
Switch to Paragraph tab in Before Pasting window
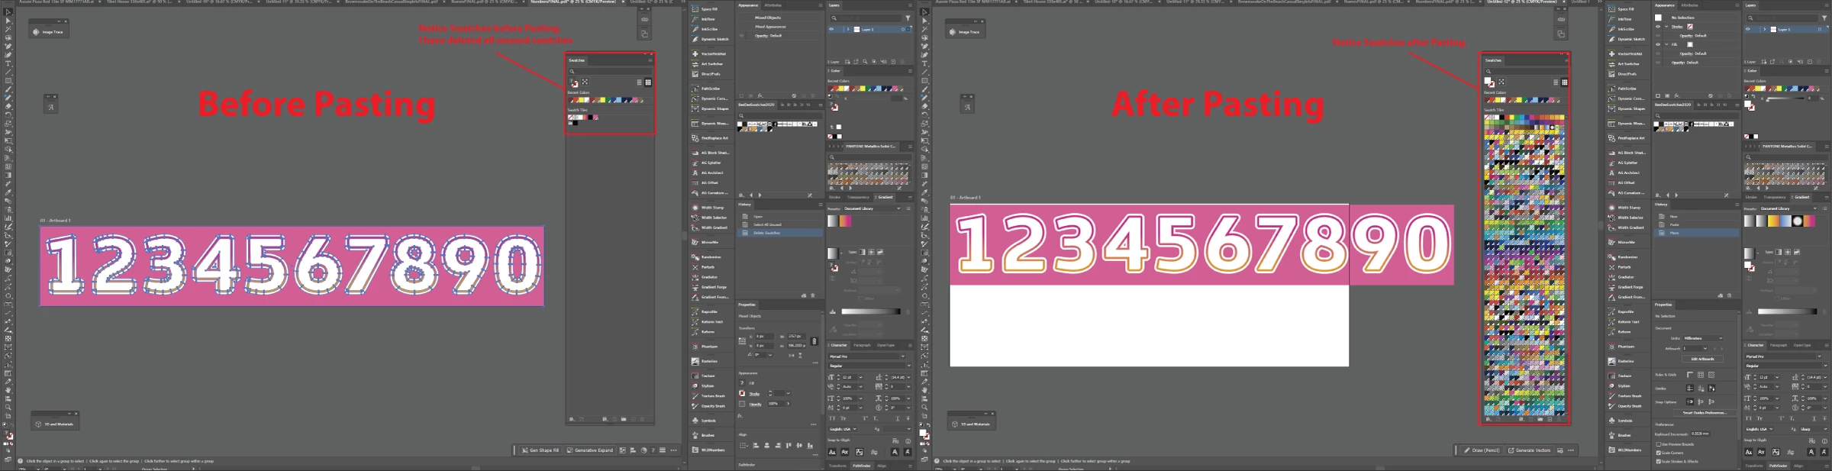coord(862,345)
